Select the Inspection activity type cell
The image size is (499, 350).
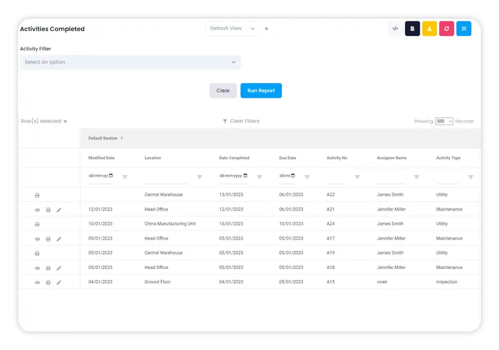tap(447, 281)
